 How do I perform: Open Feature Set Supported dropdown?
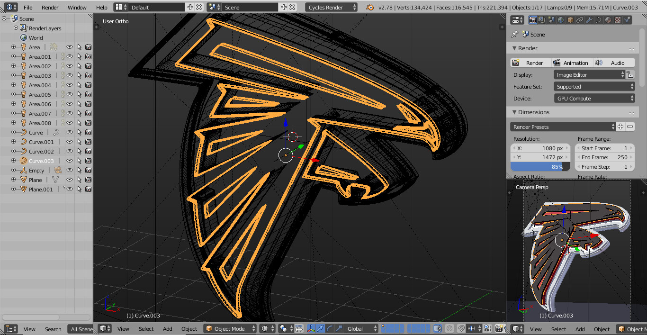click(x=594, y=86)
